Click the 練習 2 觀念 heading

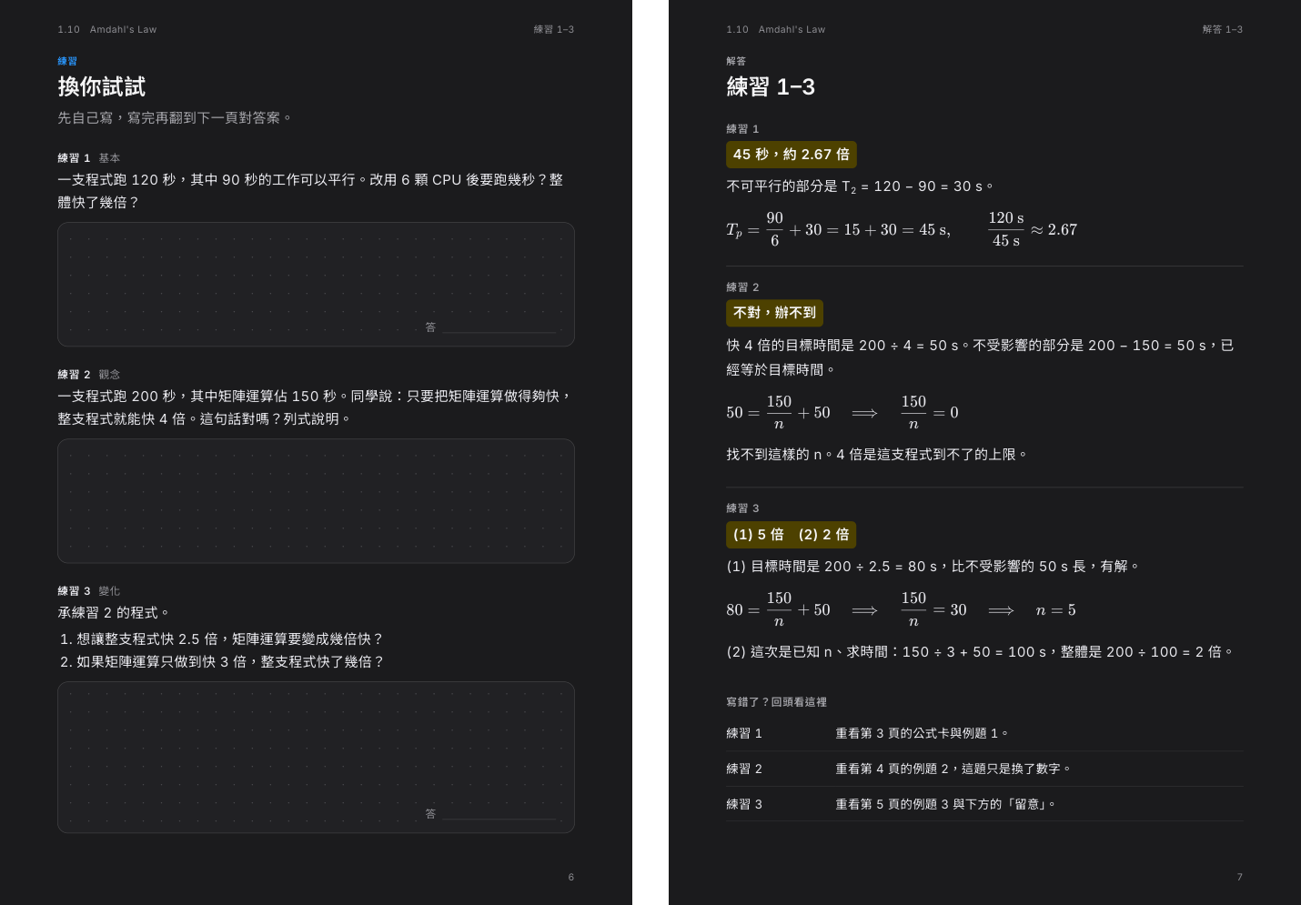89,375
